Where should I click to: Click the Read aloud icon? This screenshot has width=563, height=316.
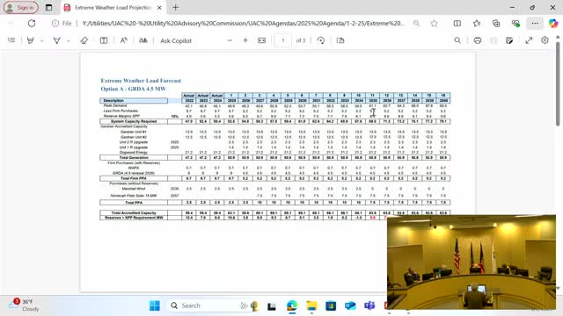pos(123,40)
